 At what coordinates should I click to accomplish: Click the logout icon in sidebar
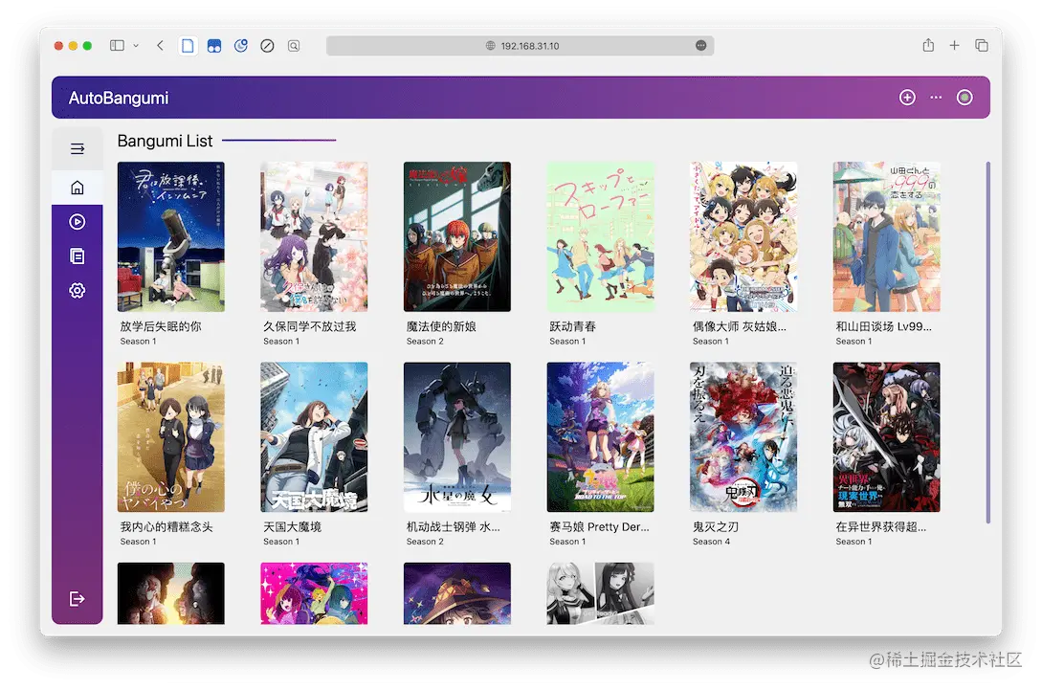pyautogui.click(x=78, y=599)
